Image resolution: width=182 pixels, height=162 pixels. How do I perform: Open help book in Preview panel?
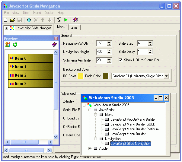(x=54, y=45)
